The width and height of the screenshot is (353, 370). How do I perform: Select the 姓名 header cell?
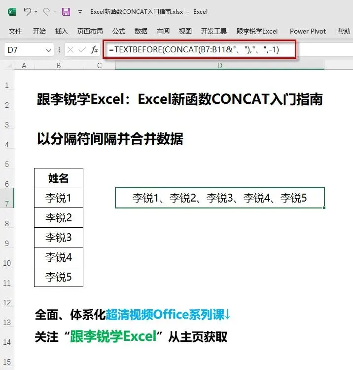[x=59, y=178]
